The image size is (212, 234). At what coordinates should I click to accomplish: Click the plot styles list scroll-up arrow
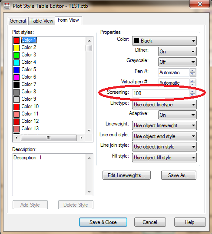tap(89, 41)
